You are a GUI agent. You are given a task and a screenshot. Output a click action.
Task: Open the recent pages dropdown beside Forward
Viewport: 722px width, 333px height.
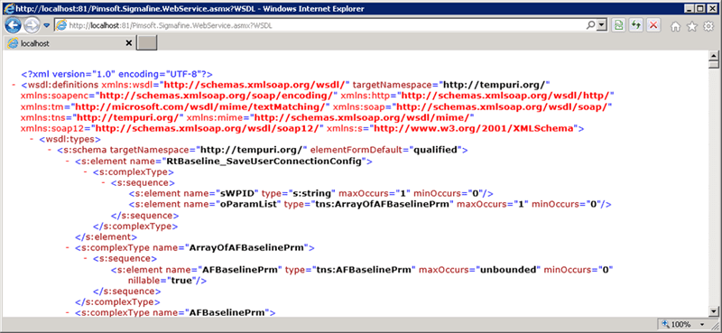click(47, 26)
